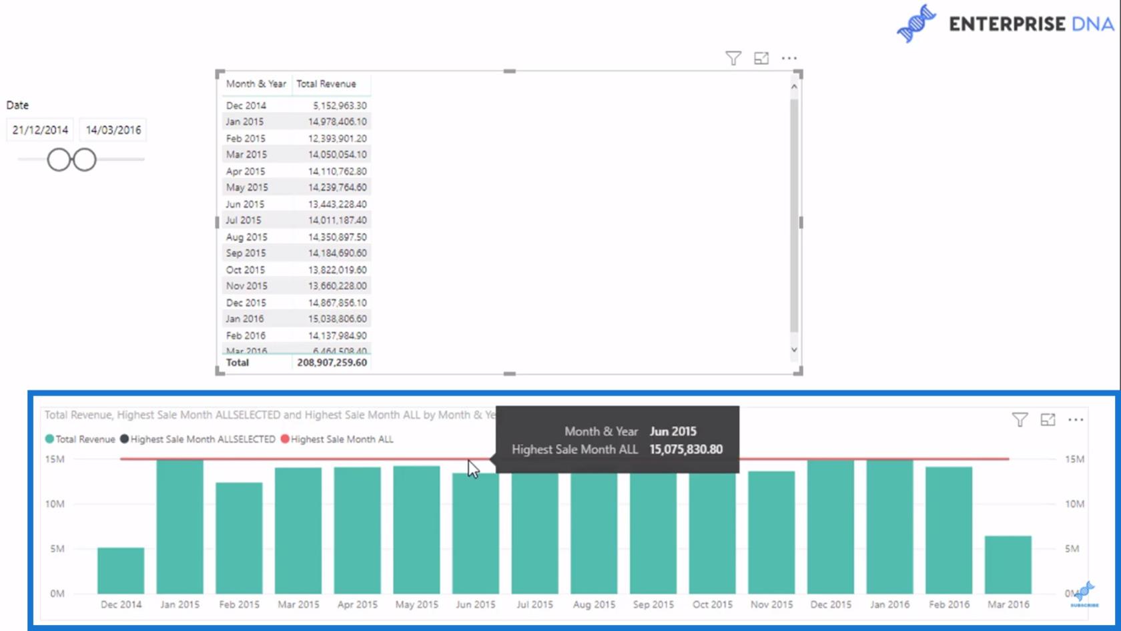
Task: Click the Sep 2015 bar in the chart
Action: 653,534
